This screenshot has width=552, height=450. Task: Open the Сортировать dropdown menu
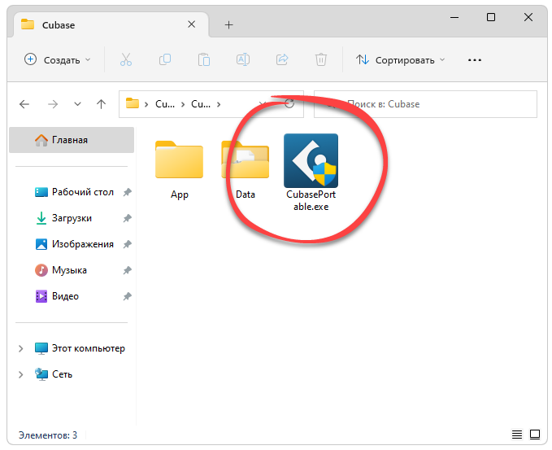[x=400, y=60]
